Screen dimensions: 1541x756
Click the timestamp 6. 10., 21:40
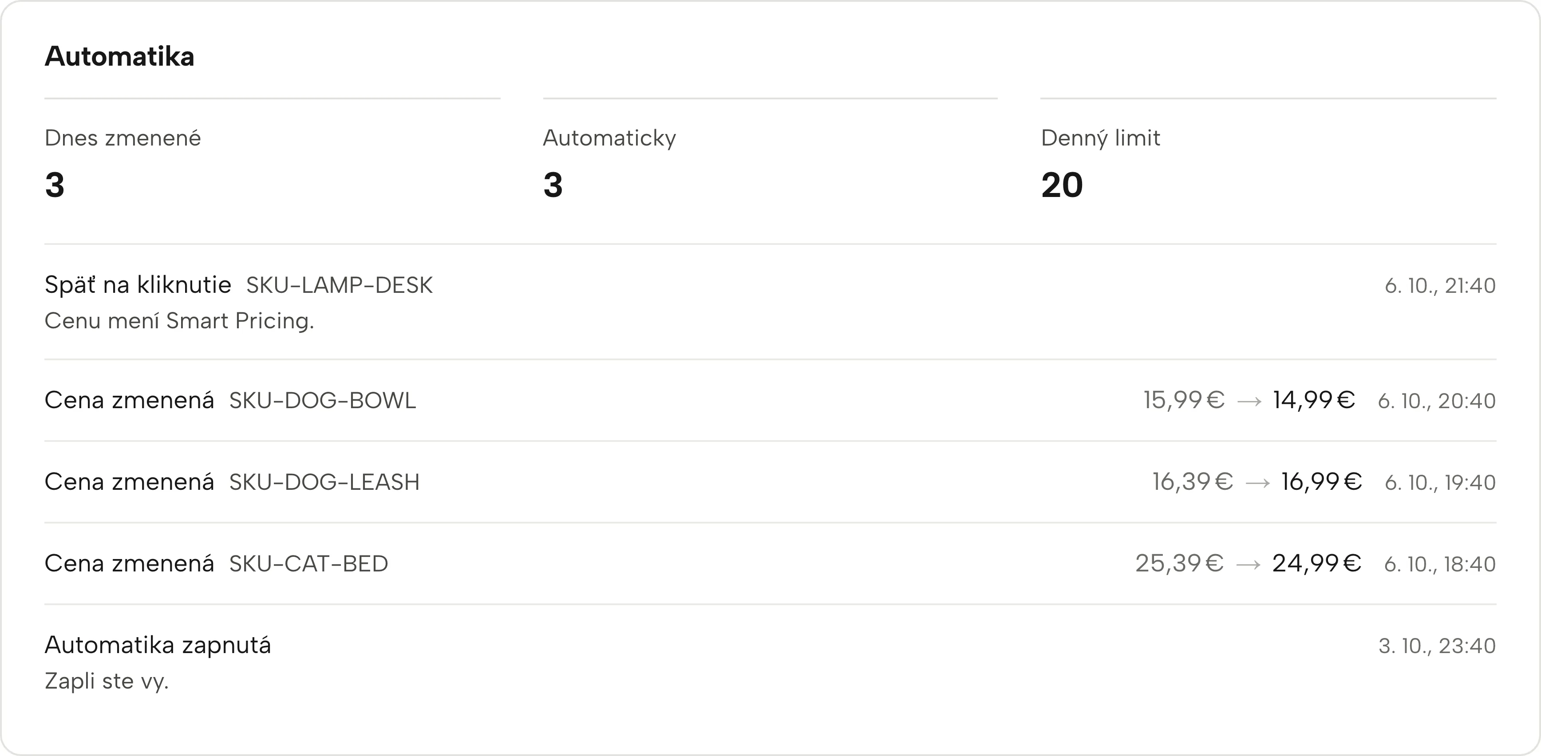point(1440,286)
